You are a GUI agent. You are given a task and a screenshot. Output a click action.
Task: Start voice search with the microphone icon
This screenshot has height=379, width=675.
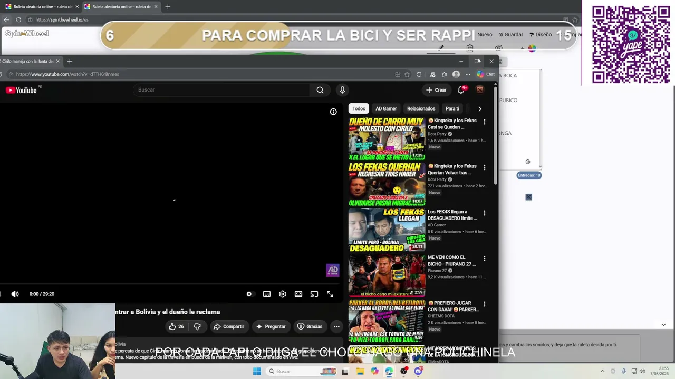(342, 90)
